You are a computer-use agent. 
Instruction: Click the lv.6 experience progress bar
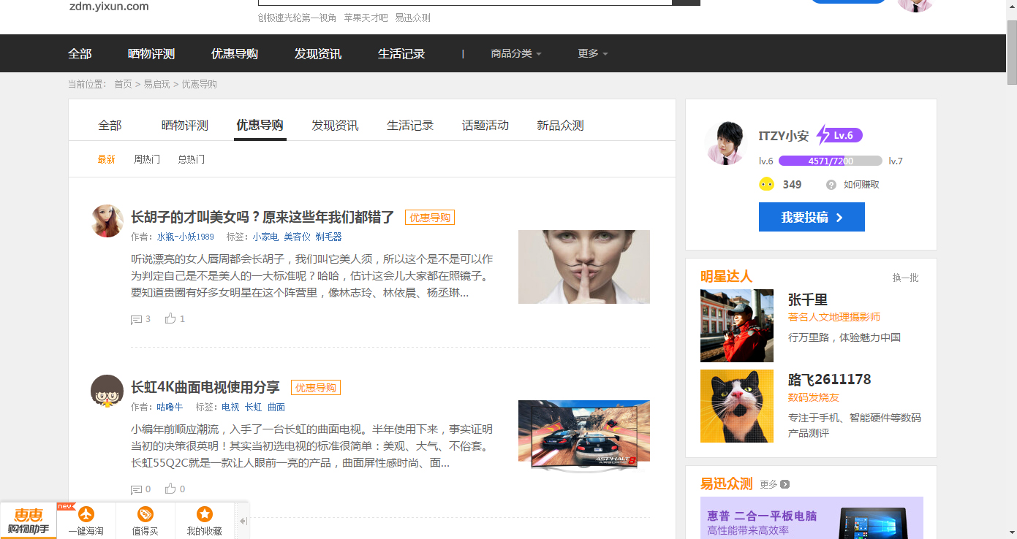(x=831, y=161)
